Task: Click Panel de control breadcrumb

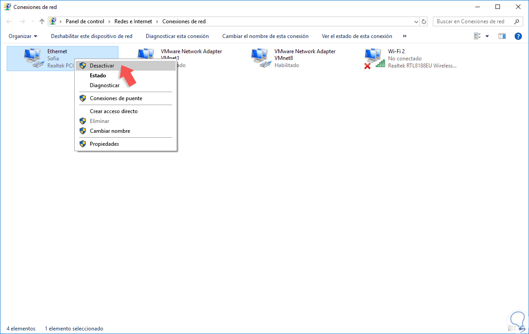Action: [85, 21]
